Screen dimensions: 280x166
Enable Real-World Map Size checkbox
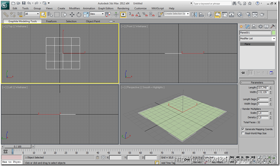coord(243,133)
